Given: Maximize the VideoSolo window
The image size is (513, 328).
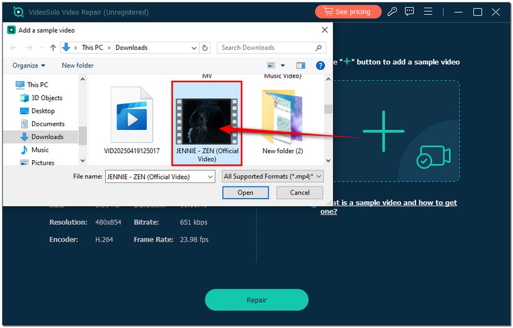Looking at the screenshot, I should (x=477, y=12).
